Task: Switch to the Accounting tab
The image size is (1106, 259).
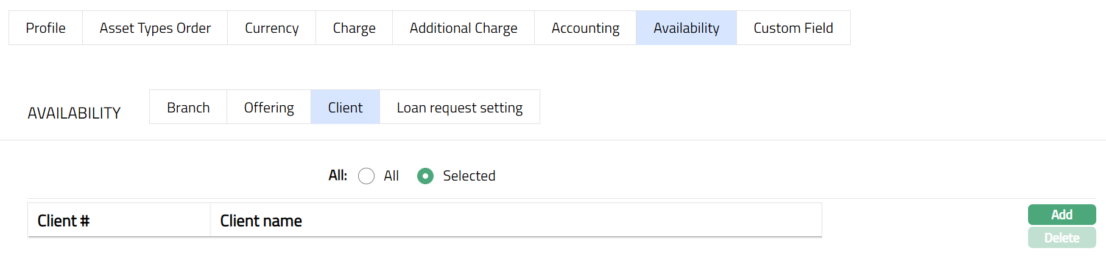Action: point(585,28)
